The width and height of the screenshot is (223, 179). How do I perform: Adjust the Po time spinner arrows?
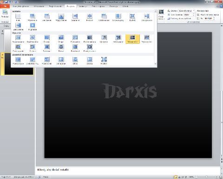coord(214,18)
